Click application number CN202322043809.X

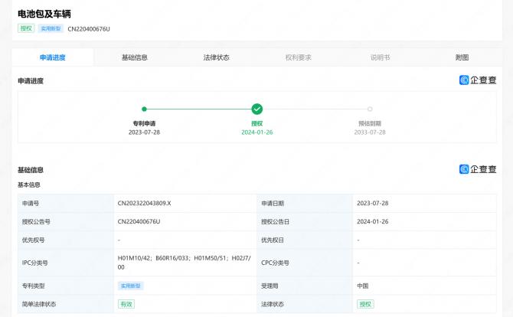tap(145, 204)
